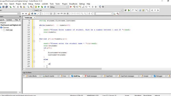Click the zoom out magnifier icon
Image resolution: width=171 pixels, height=96 pixels.
85,14
